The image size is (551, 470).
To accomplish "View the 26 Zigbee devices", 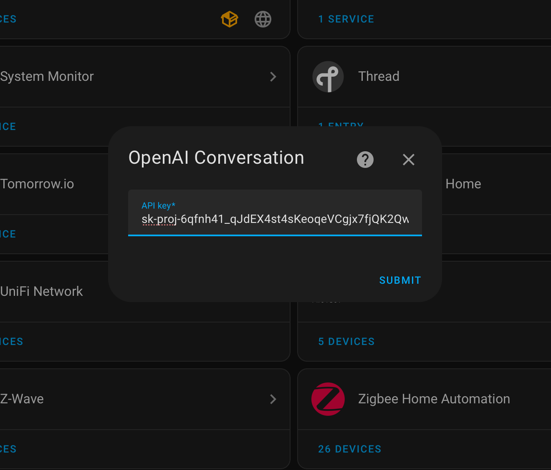I will click(349, 449).
